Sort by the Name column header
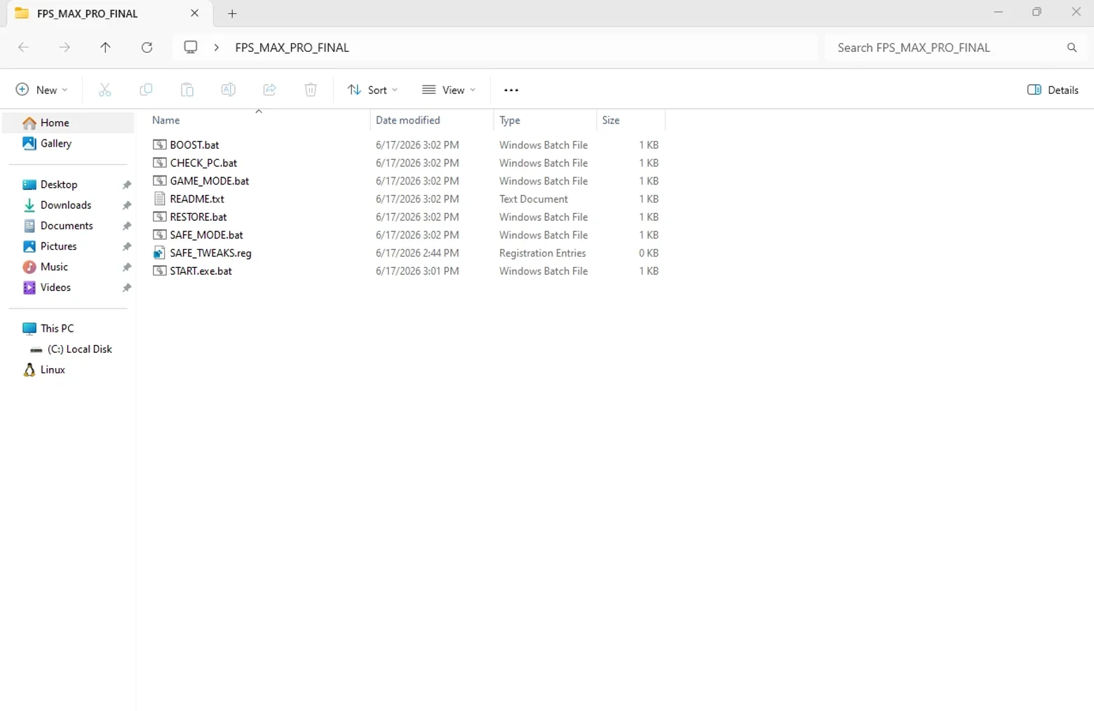1094x711 pixels. tap(258, 120)
